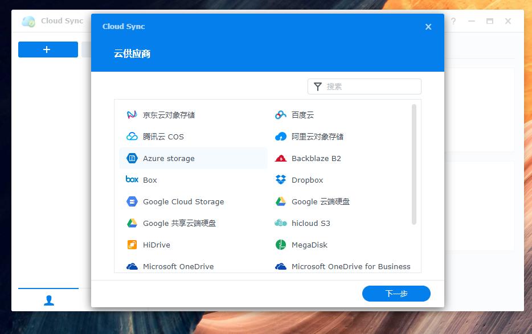Proceed by clicking the 下一步 button
This screenshot has height=334, width=532.
396,294
